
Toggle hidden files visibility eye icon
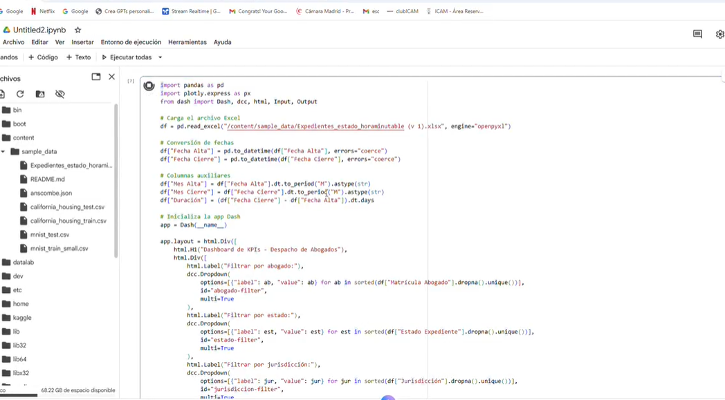pyautogui.click(x=60, y=94)
